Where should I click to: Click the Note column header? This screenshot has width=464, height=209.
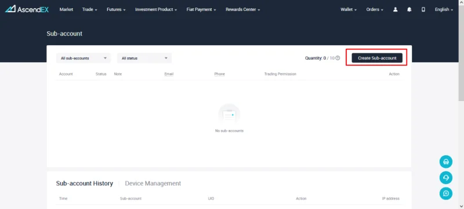tap(118, 74)
